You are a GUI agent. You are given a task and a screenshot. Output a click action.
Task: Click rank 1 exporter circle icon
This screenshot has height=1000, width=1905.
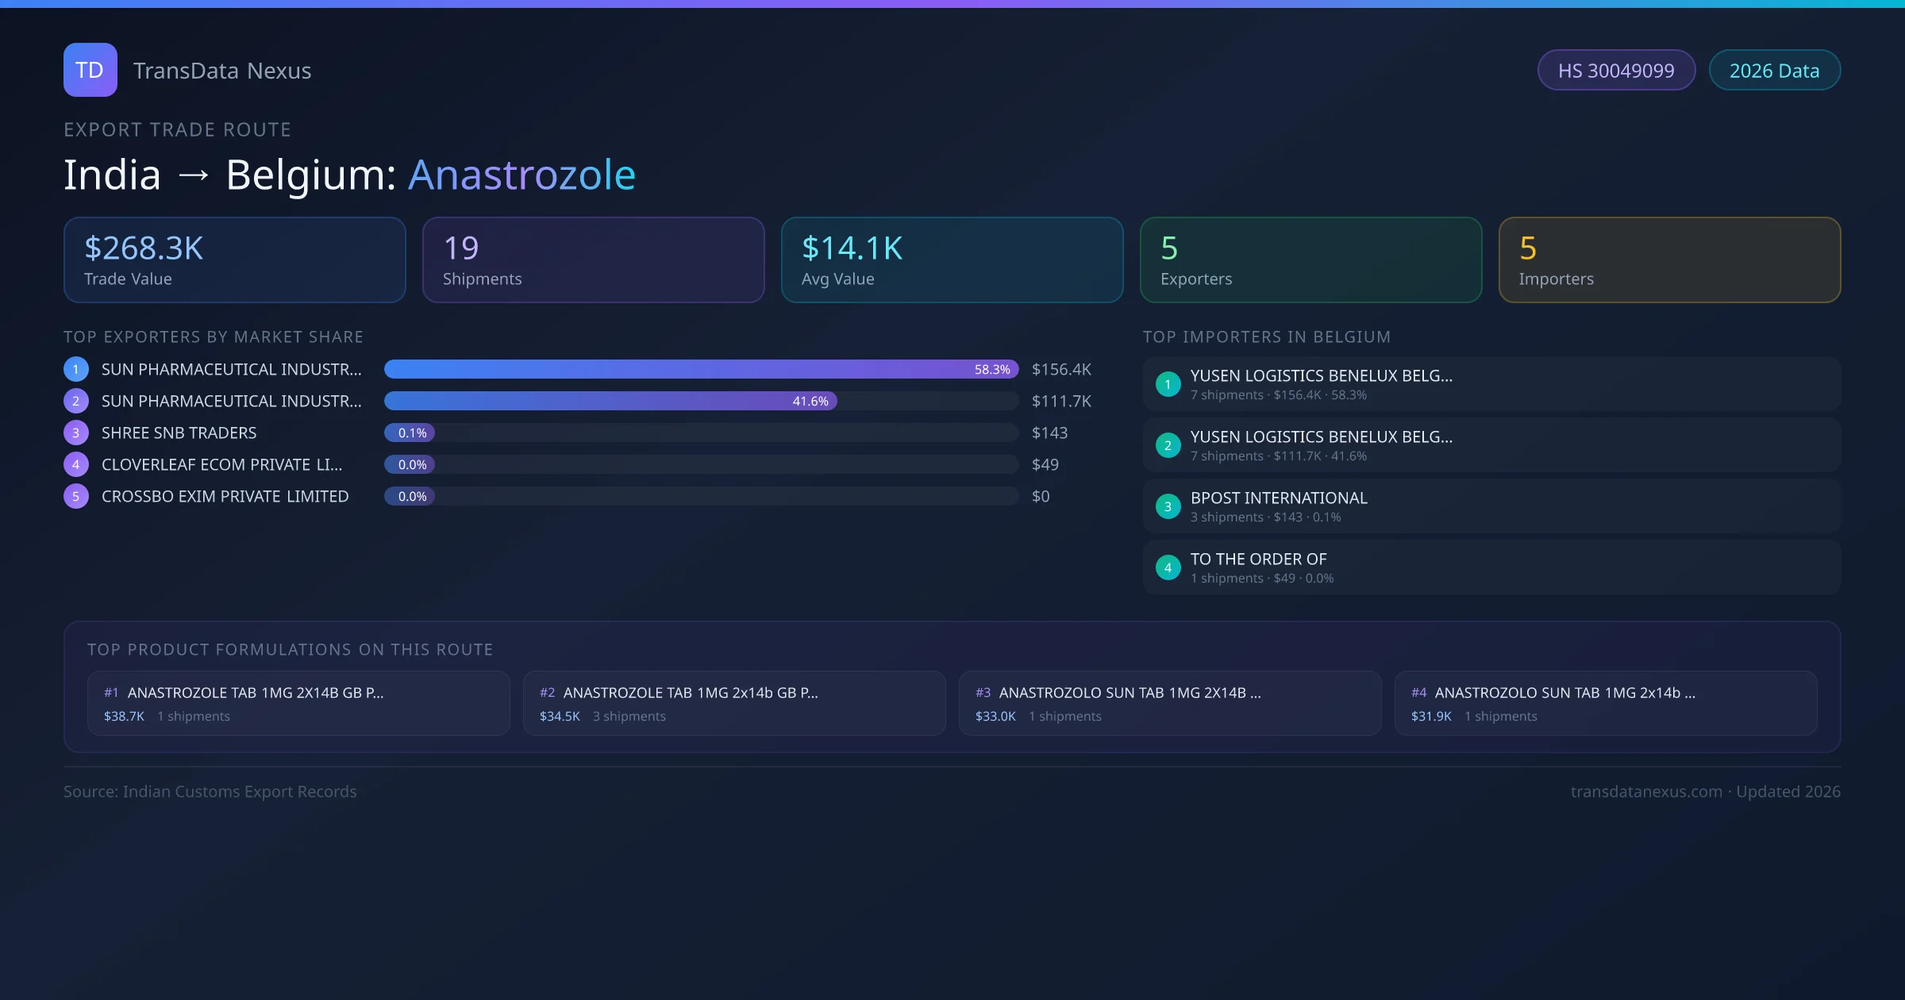76,369
